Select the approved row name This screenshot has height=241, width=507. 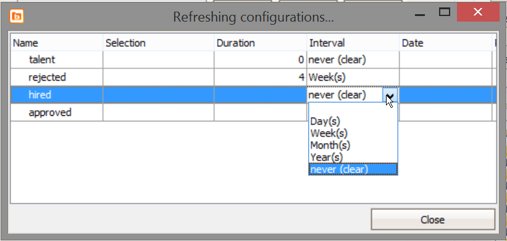pos(50,113)
